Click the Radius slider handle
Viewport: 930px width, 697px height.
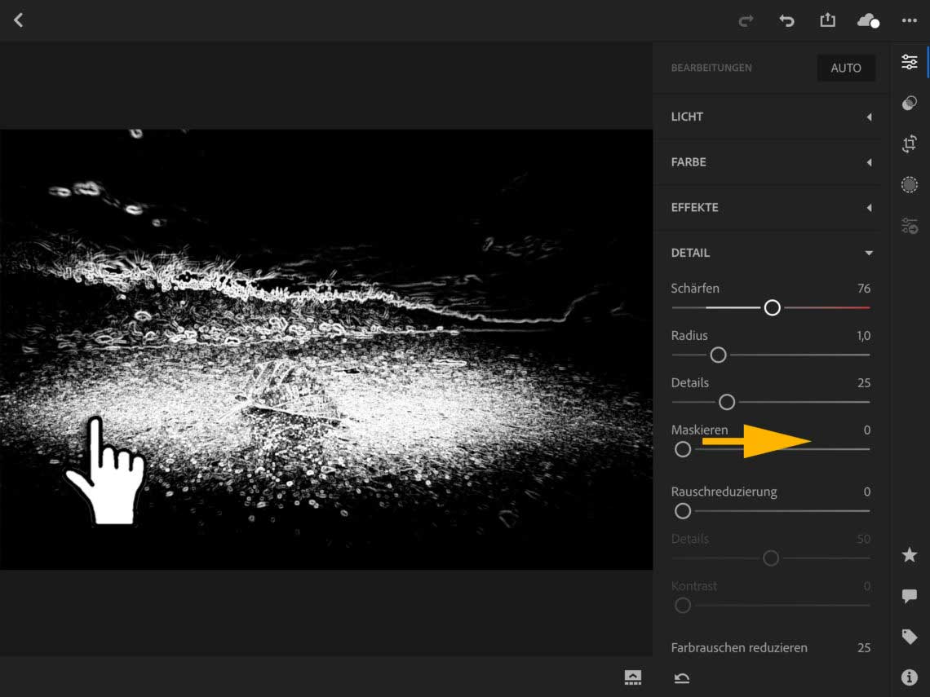tap(718, 355)
